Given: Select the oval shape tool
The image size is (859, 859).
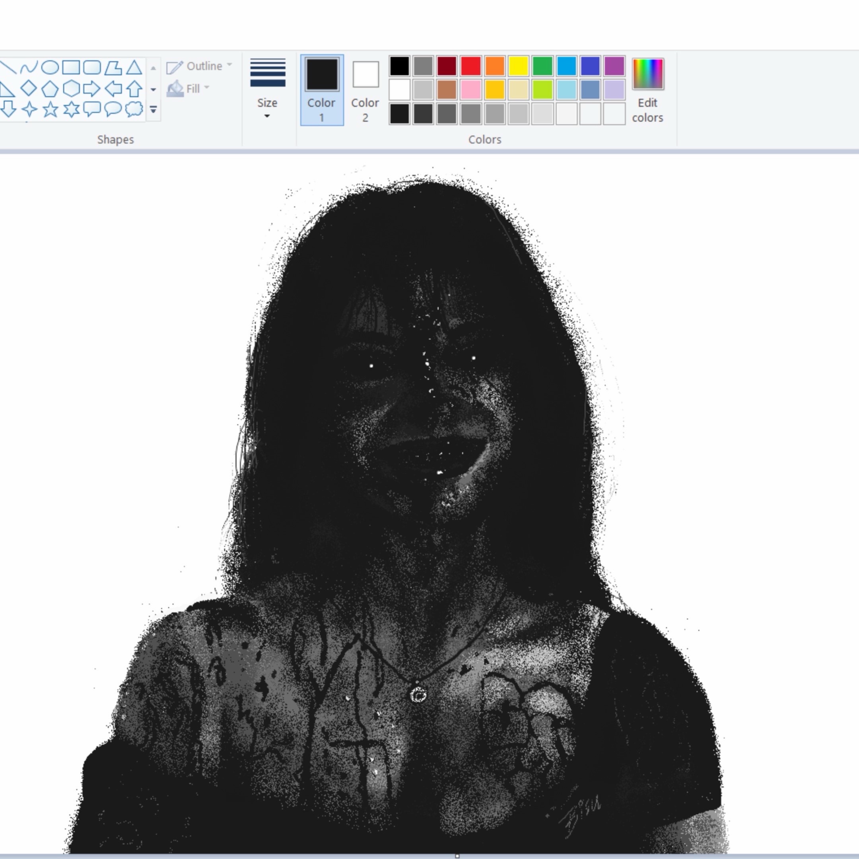Looking at the screenshot, I should pyautogui.click(x=50, y=68).
